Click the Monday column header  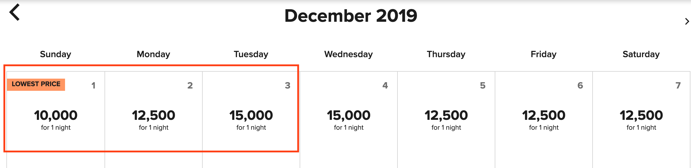[x=153, y=54]
